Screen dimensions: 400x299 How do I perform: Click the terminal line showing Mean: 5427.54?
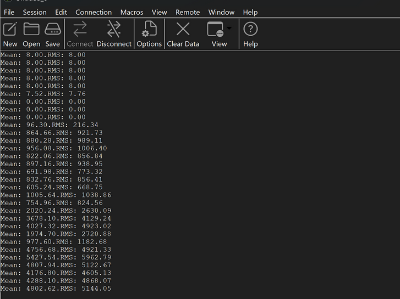pyautogui.click(x=56, y=257)
